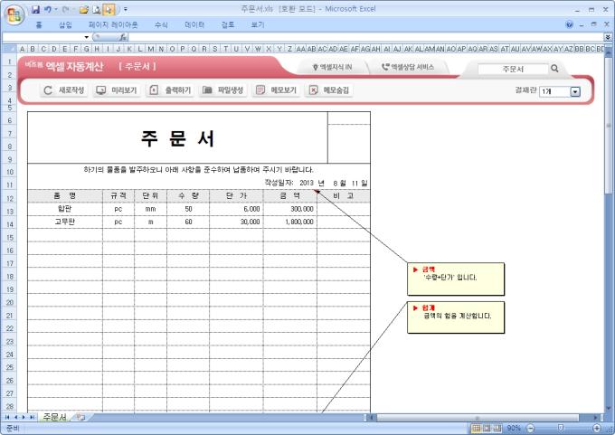
Task: Click the 주 문 서 title cell
Action: click(x=177, y=137)
